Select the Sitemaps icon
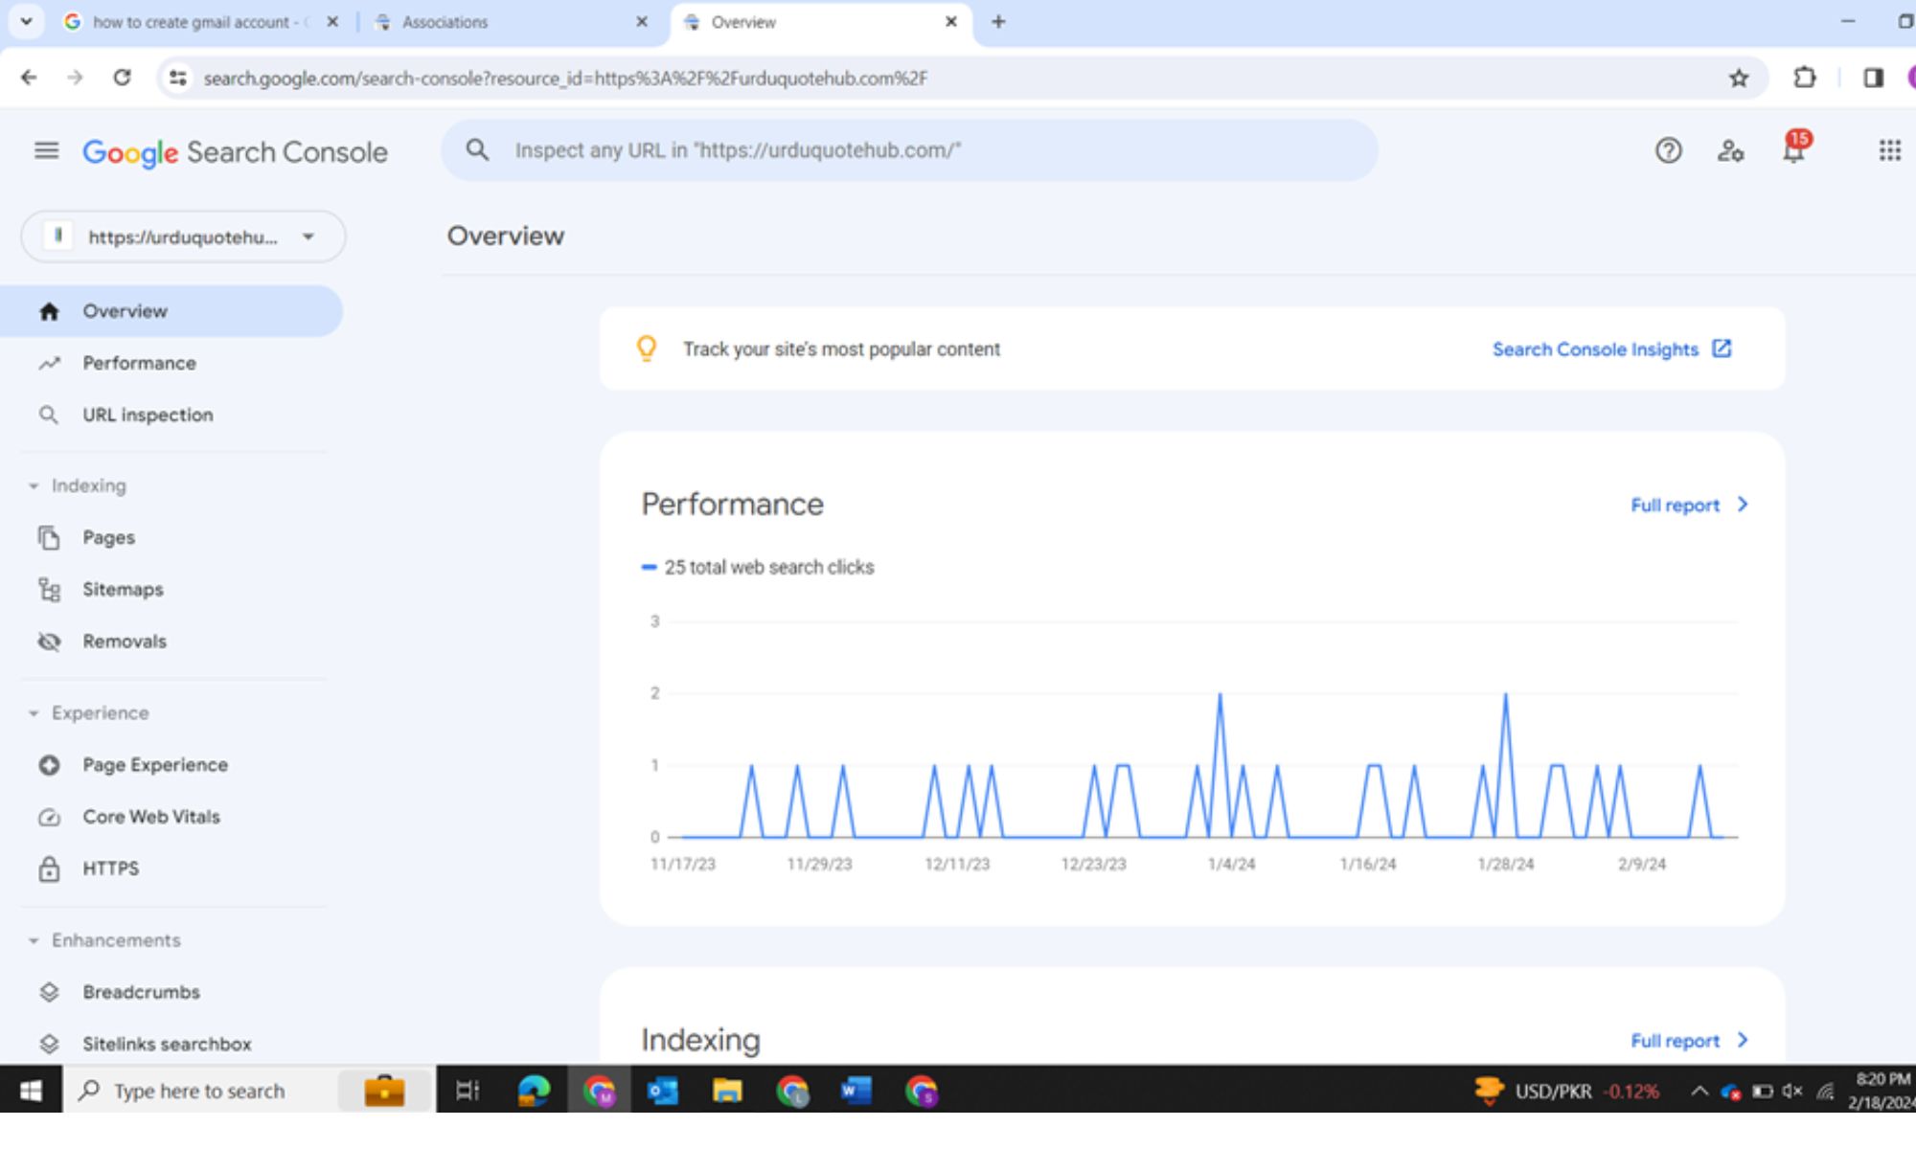The height and width of the screenshot is (1149, 1916). pos(49,588)
